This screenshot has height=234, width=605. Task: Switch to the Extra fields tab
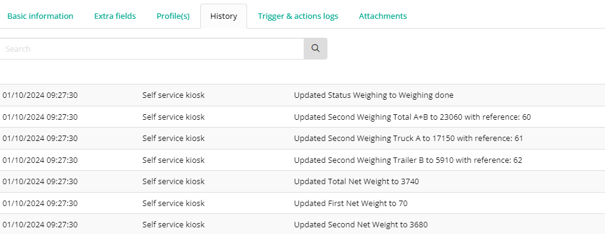click(115, 16)
